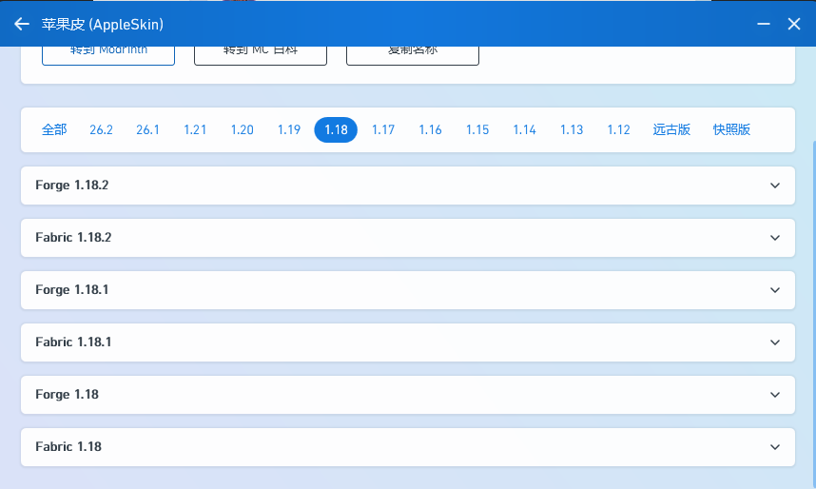Select the 1.13 version filter
This screenshot has width=816, height=489.
pos(572,129)
